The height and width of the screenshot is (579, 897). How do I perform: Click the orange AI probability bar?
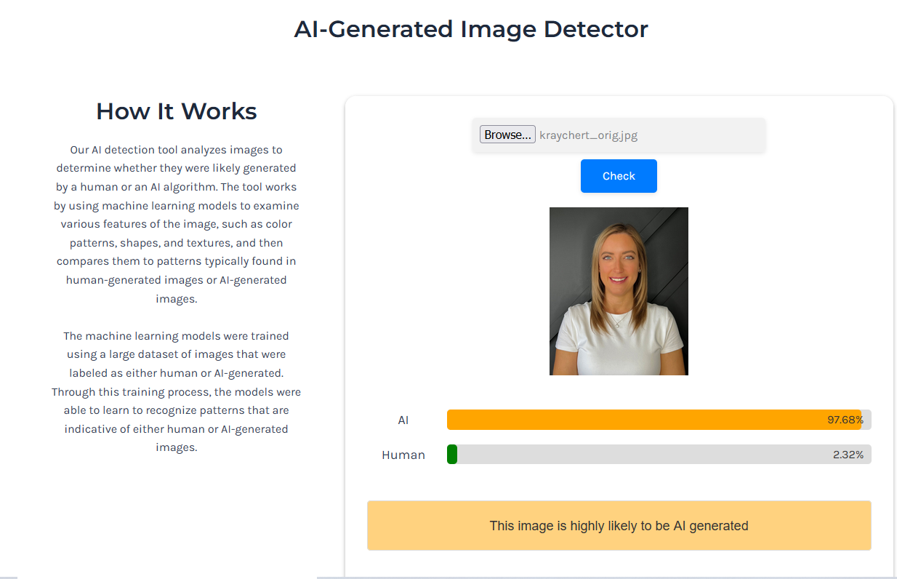[x=654, y=420]
